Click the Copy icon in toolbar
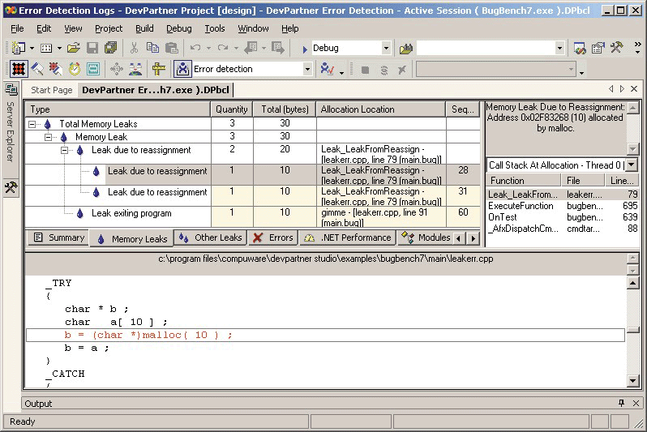647x432 pixels. tap(152, 49)
